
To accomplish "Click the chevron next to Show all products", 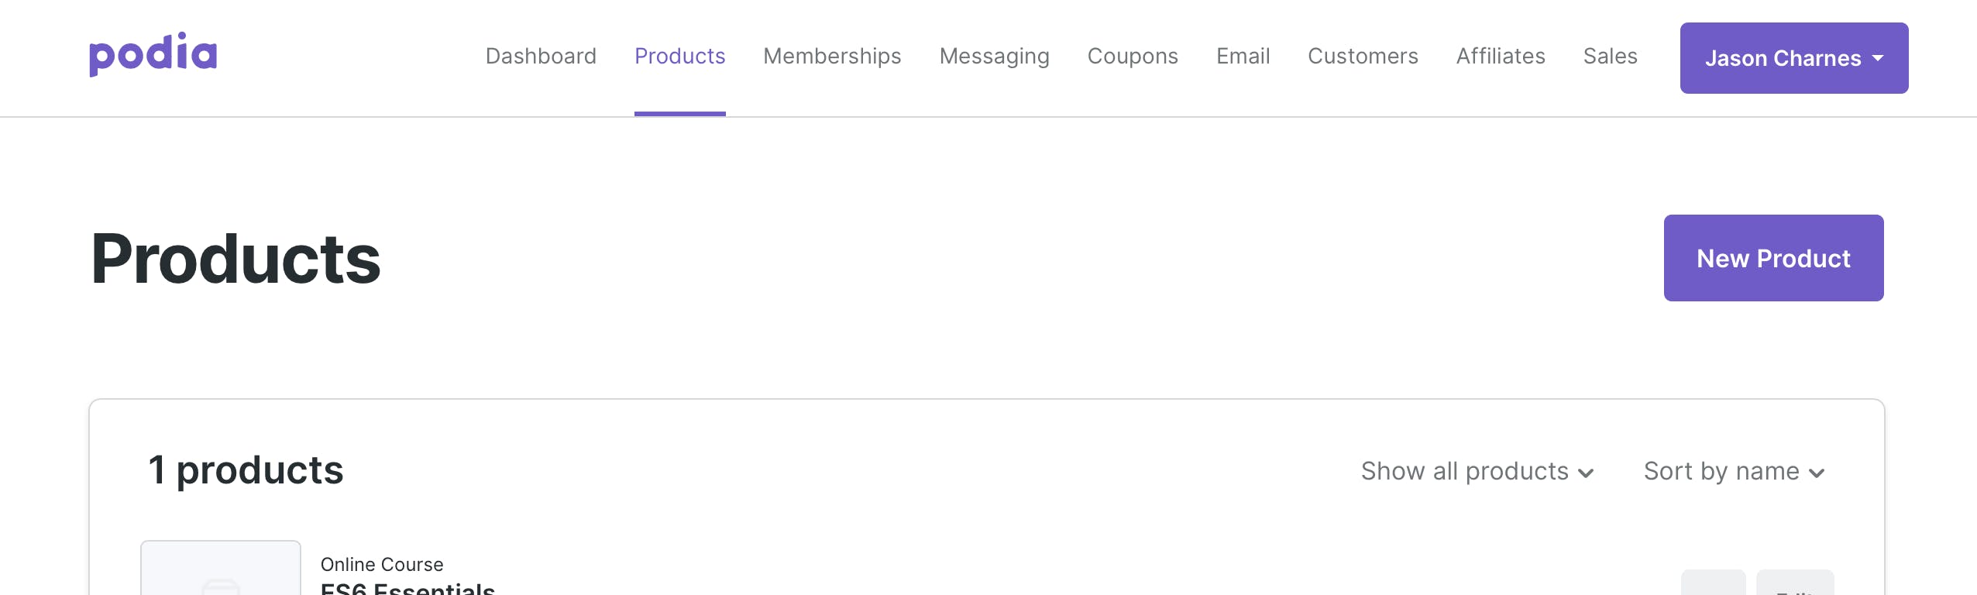I will (x=1586, y=473).
